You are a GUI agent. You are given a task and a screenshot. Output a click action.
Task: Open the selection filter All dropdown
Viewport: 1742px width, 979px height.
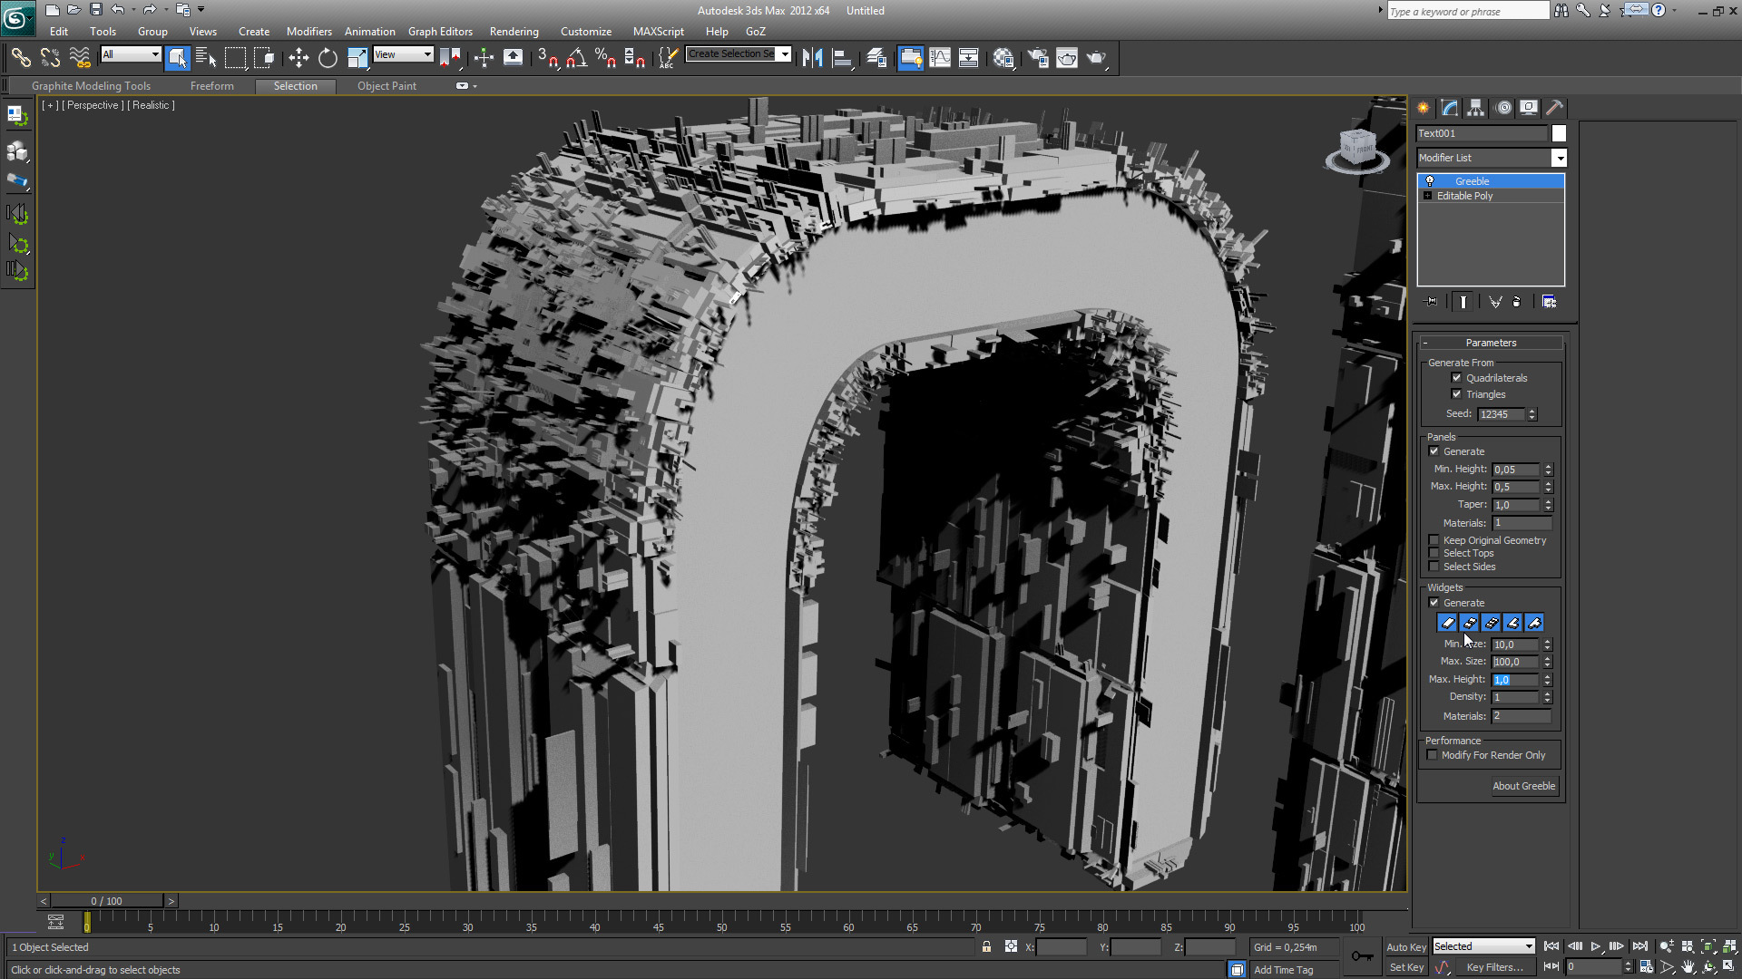pos(155,54)
